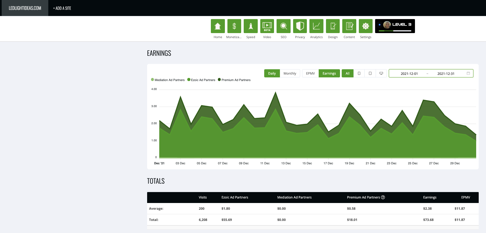Click the EPMV column header in totals

(466, 197)
